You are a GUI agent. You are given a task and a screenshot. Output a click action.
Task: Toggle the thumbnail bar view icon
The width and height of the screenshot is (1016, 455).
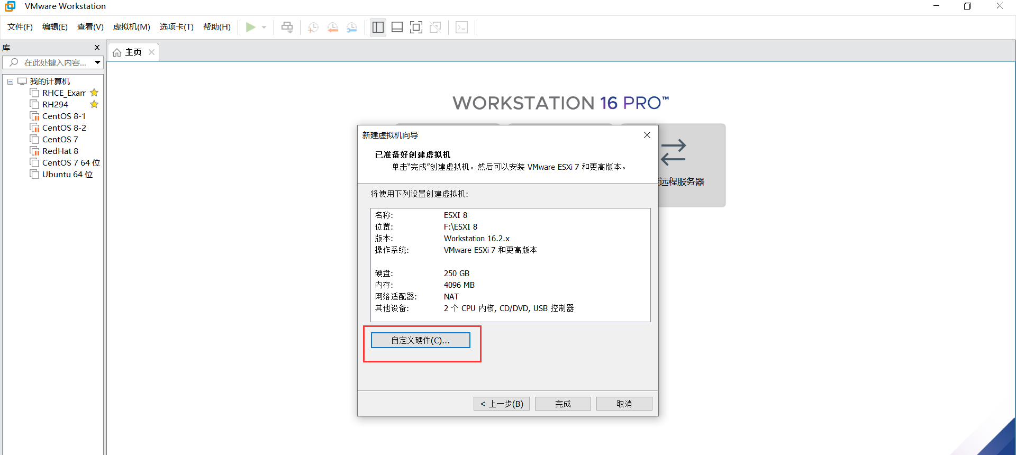pyautogui.click(x=397, y=27)
